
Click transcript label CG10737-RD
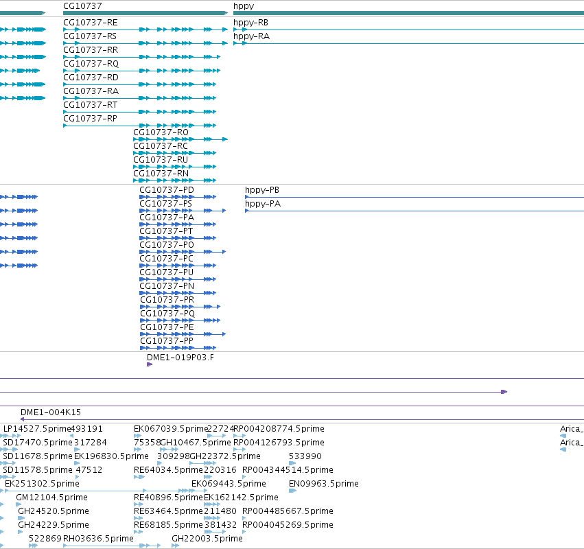point(91,78)
